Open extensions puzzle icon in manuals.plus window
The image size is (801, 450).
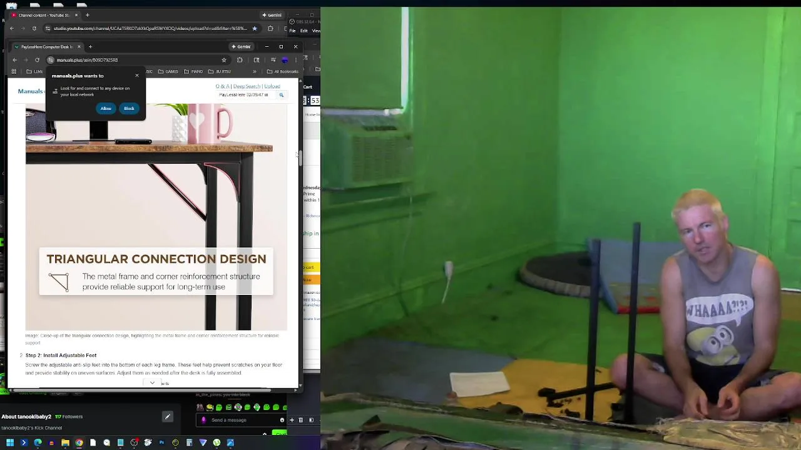coord(240,60)
